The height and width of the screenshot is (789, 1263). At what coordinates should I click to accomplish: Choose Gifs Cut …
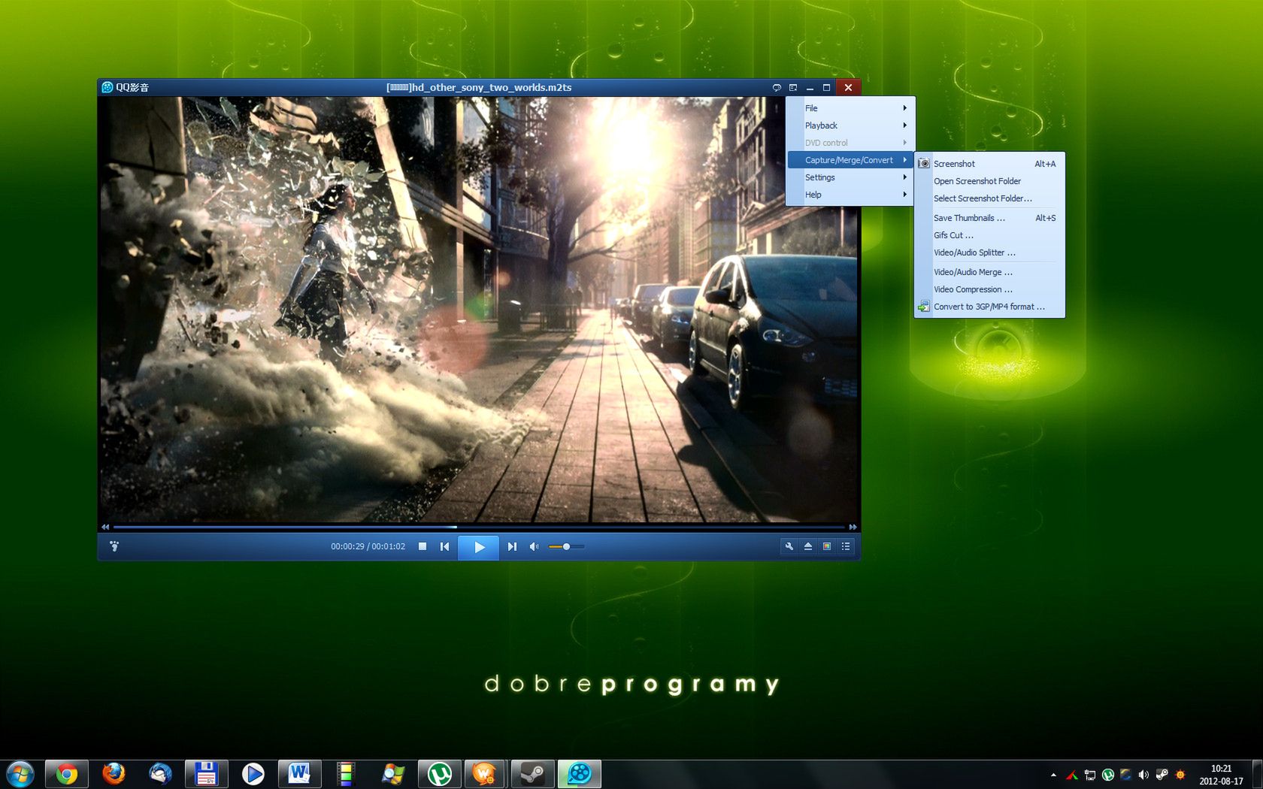[989, 235]
